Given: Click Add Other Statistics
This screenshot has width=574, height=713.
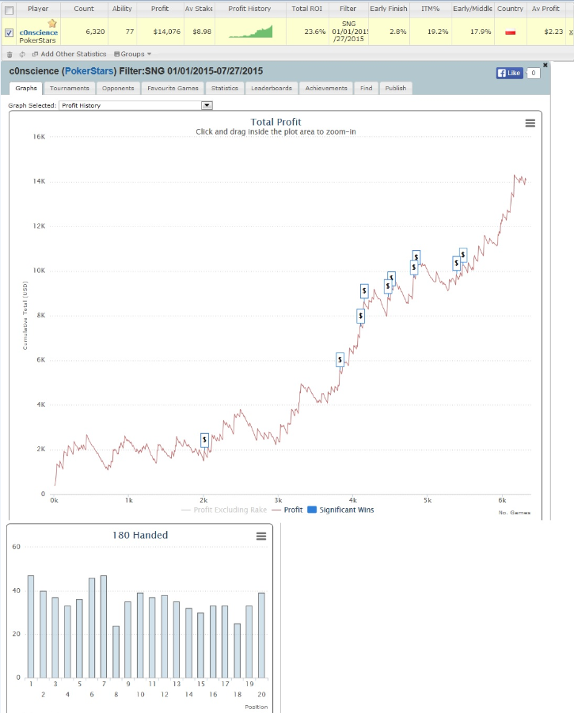Looking at the screenshot, I should pos(69,54).
